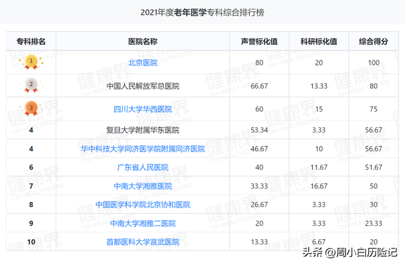Open the 华中科技大学同济医学院附属同济医院 link
The image size is (405, 265).
point(143,149)
